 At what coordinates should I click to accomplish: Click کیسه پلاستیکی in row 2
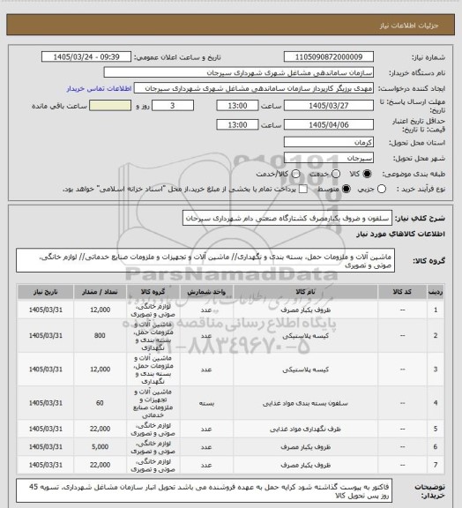306,336
